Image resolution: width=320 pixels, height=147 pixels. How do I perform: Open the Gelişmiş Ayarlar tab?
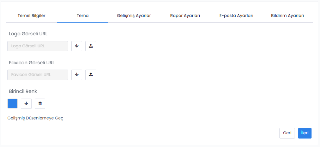click(x=134, y=16)
